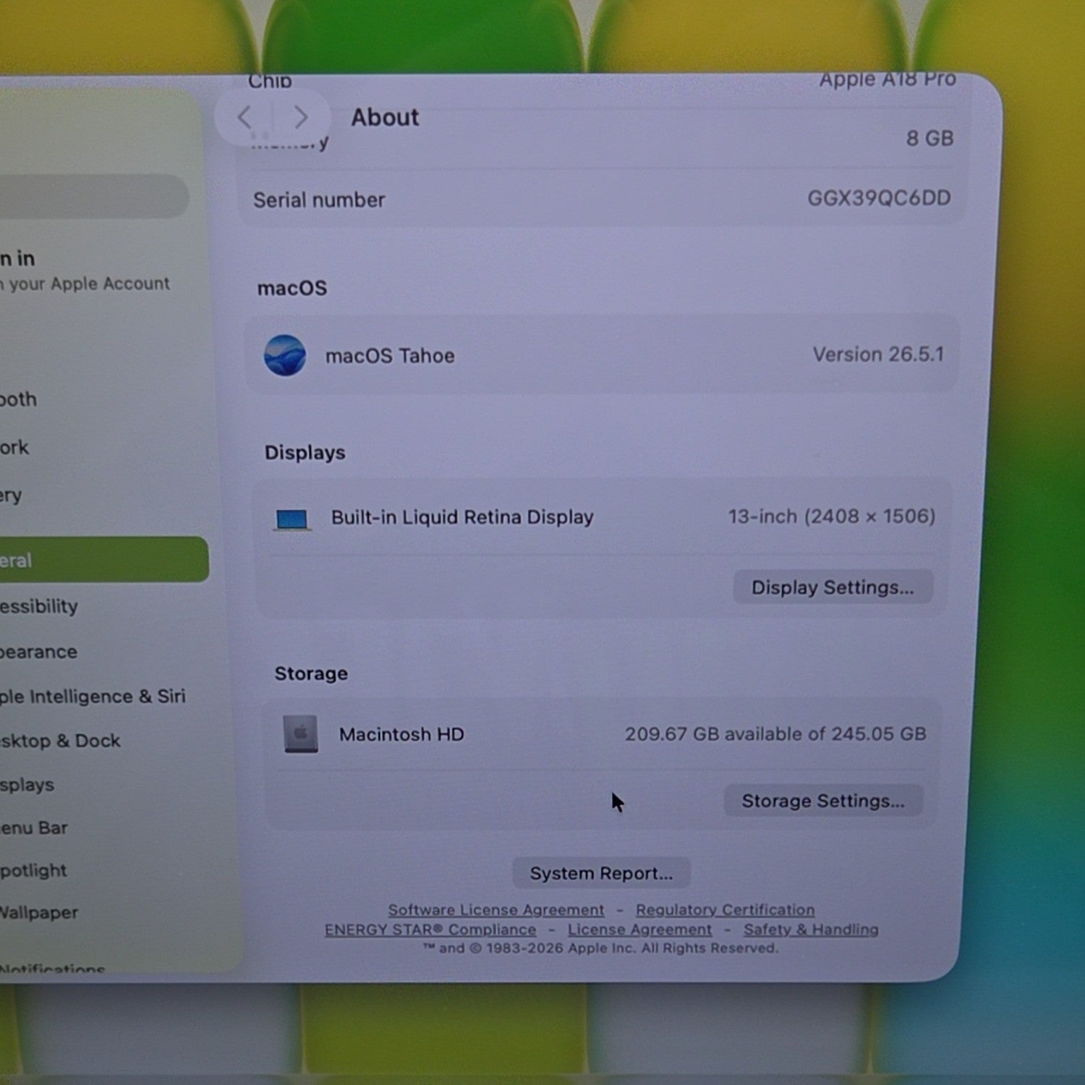1085x1085 pixels.
Task: Open Menu Bar settings in sidebar
Action: (34, 827)
